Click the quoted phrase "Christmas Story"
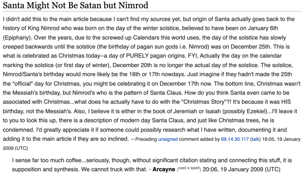Screen dimensions: 301x177 [204, 102]
